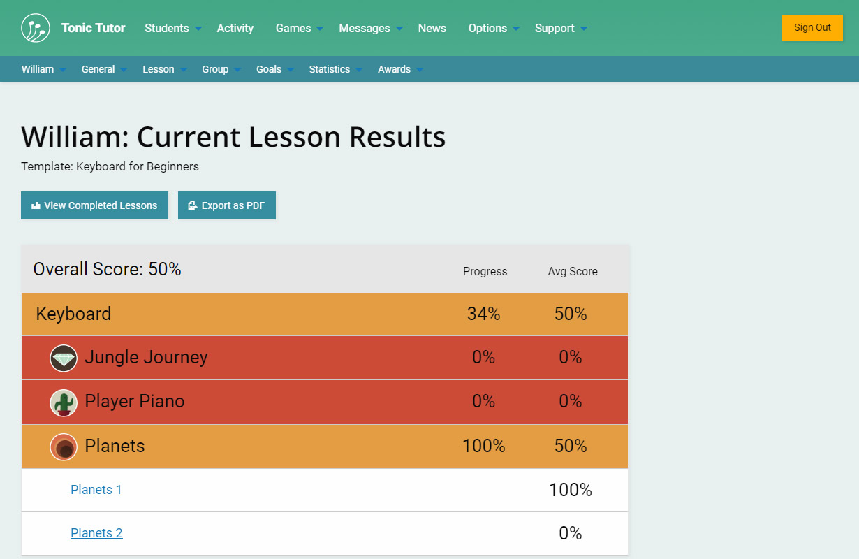Open the William student submenu
The height and width of the screenshot is (559, 859).
tap(43, 69)
